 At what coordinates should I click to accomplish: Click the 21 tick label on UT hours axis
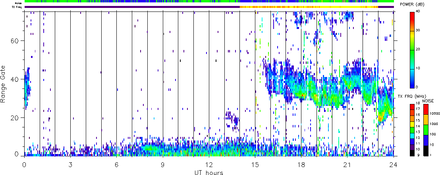click(x=347, y=164)
